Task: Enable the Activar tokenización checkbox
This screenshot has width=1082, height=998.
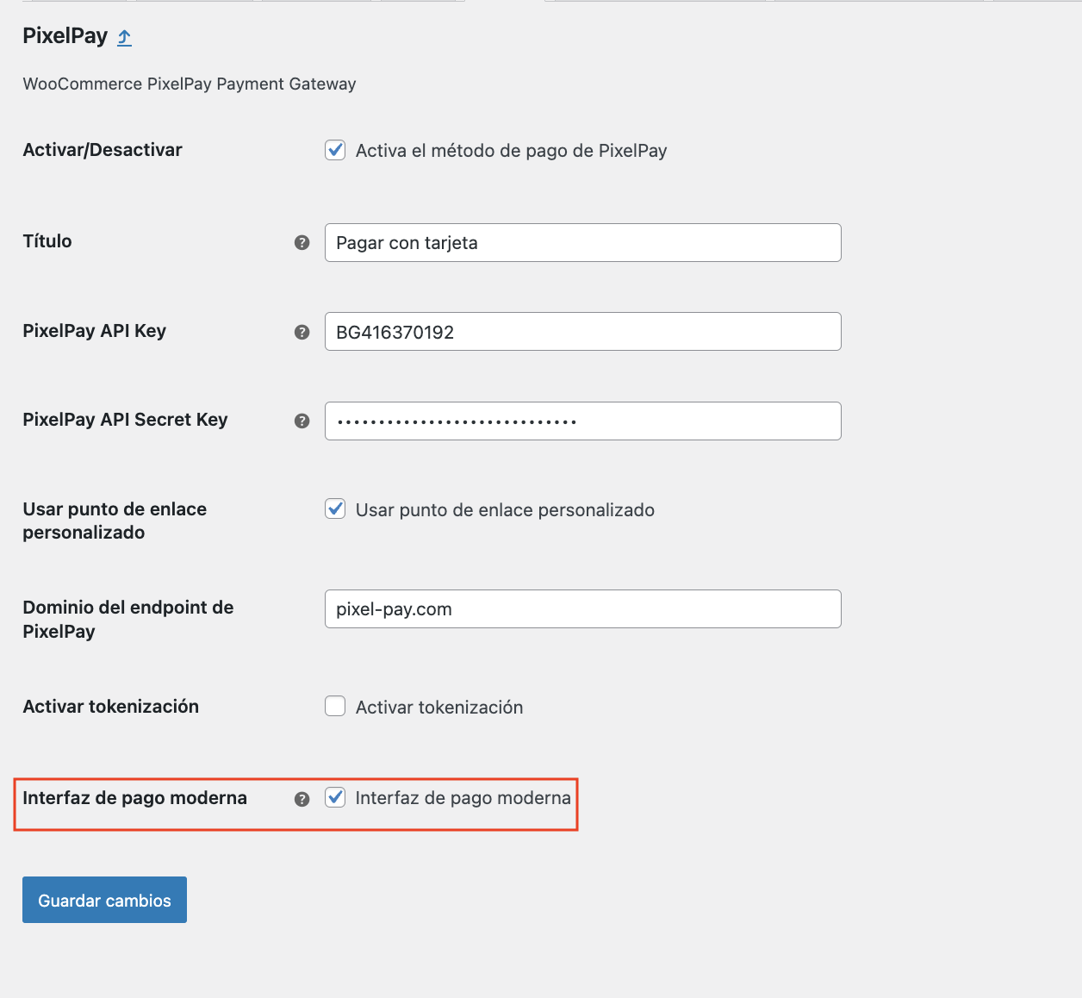Action: click(x=335, y=707)
